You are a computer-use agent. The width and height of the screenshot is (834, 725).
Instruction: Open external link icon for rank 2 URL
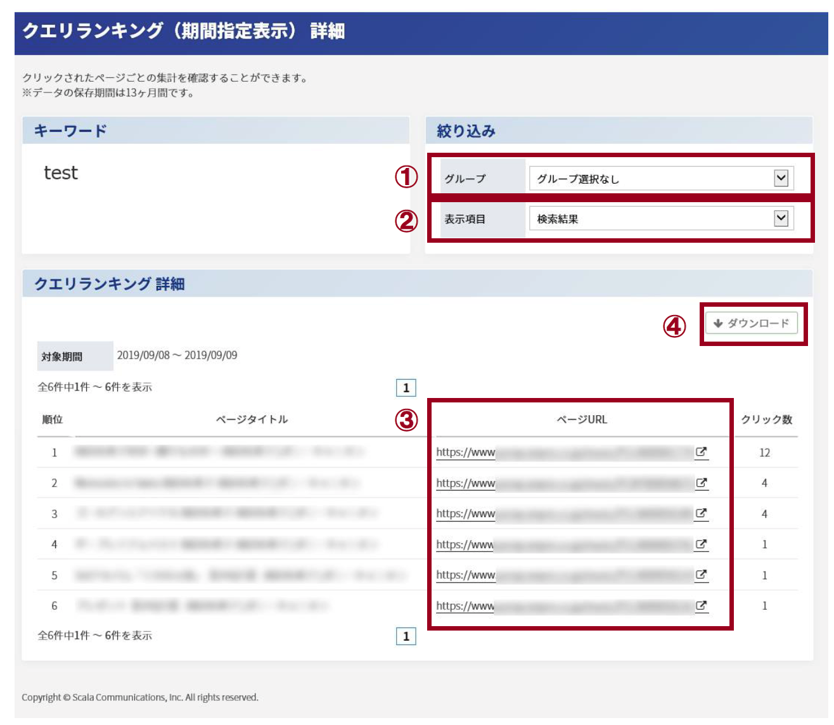pos(701,483)
